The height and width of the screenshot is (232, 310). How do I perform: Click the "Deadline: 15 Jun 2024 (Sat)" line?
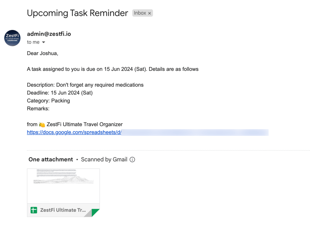[60, 93]
